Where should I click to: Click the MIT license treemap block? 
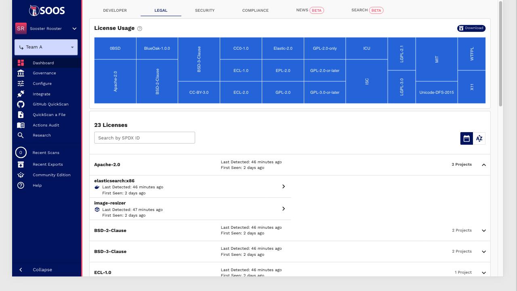(437, 59)
